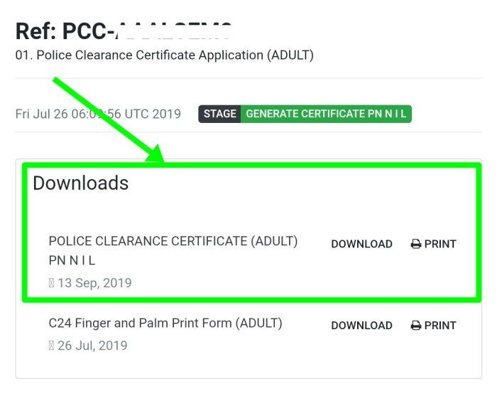This screenshot has width=497, height=396.
Task: Click the Fri Jul 26 UTC 2019 timestamp
Action: pyautogui.click(x=98, y=114)
